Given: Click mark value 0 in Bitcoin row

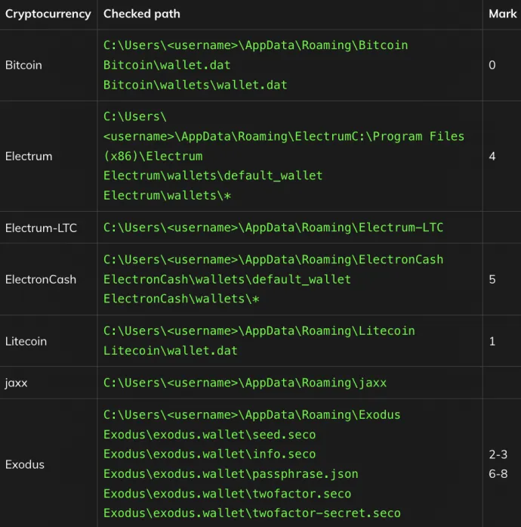Looking at the screenshot, I should [x=492, y=65].
